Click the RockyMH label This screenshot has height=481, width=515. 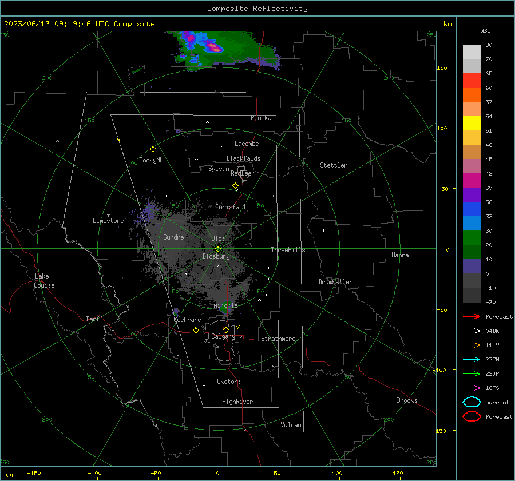tap(151, 160)
